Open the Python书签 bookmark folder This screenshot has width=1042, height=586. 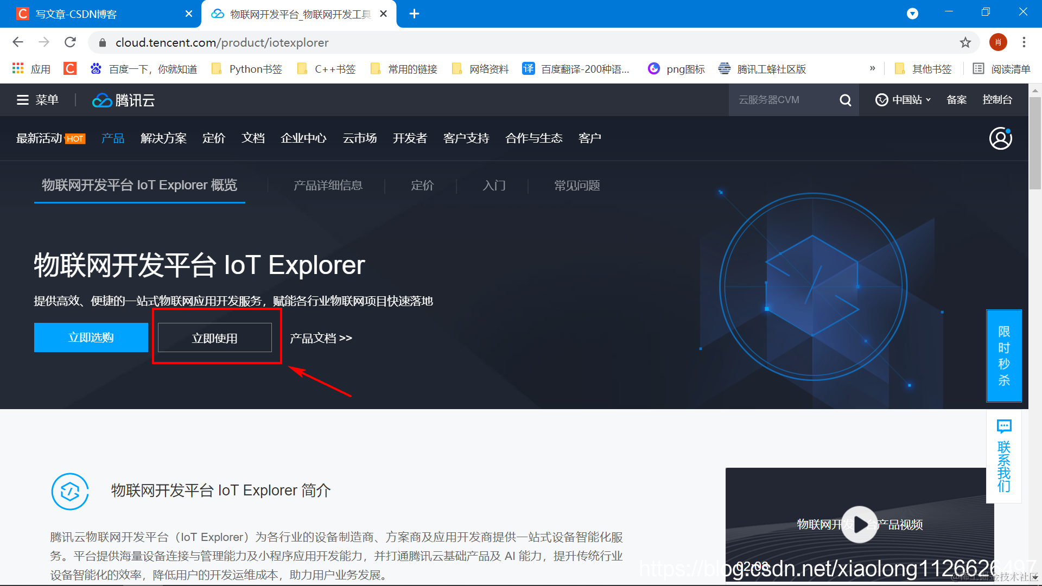tap(246, 69)
